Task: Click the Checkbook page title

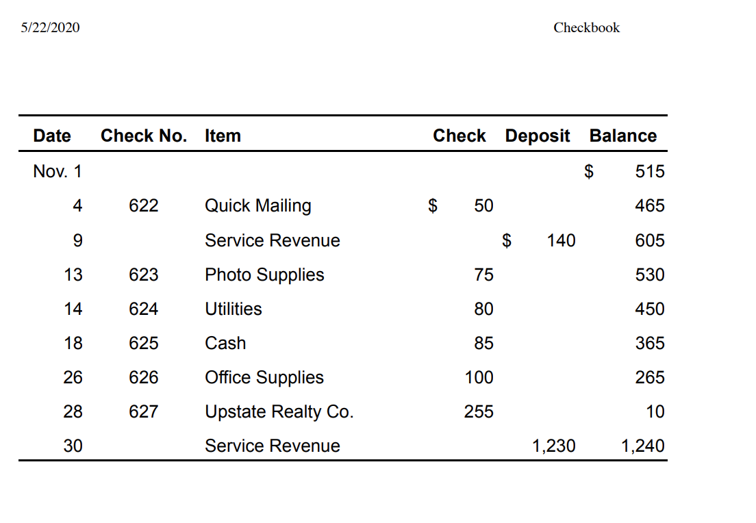Action: coord(587,27)
